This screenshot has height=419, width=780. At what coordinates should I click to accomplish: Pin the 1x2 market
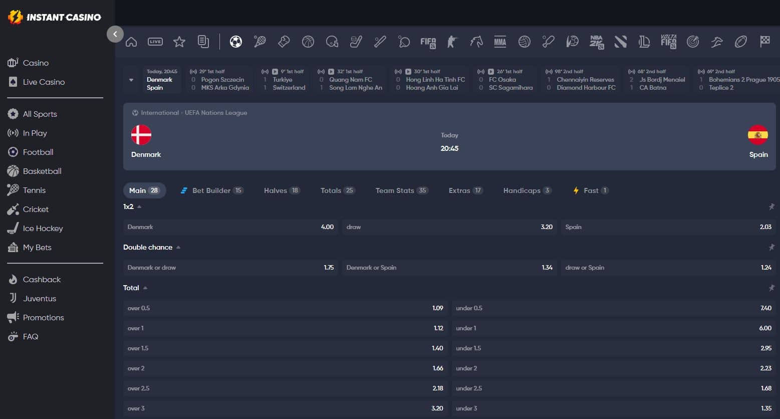(x=771, y=206)
